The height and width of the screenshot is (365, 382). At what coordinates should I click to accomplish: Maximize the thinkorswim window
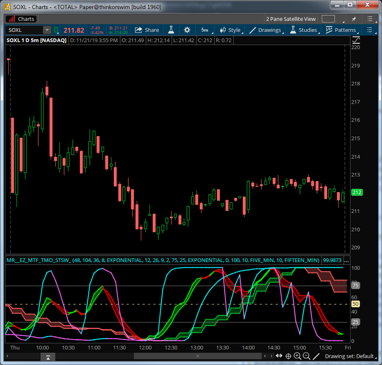[350, 5]
